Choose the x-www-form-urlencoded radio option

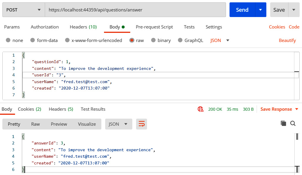[67, 41]
